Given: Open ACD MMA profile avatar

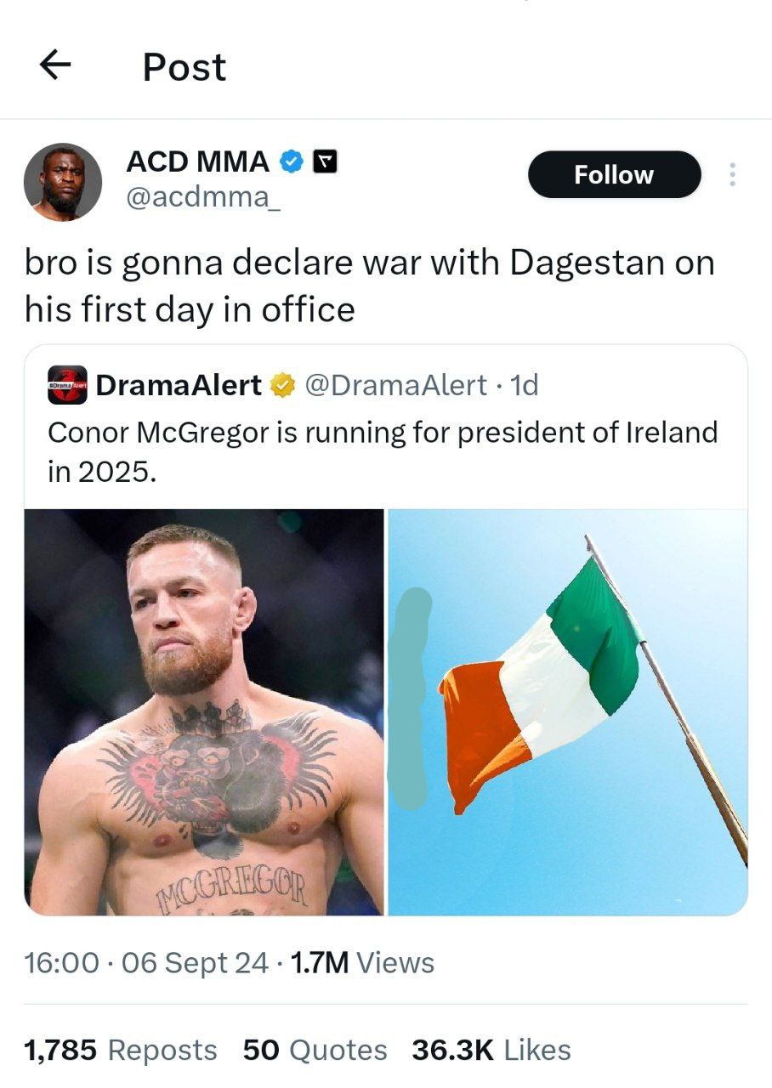Looking at the screenshot, I should click(63, 182).
